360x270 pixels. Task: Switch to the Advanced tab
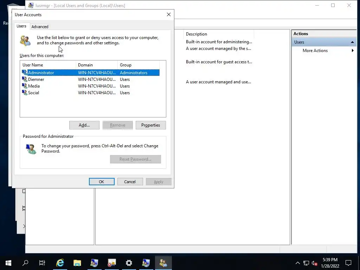click(40, 27)
